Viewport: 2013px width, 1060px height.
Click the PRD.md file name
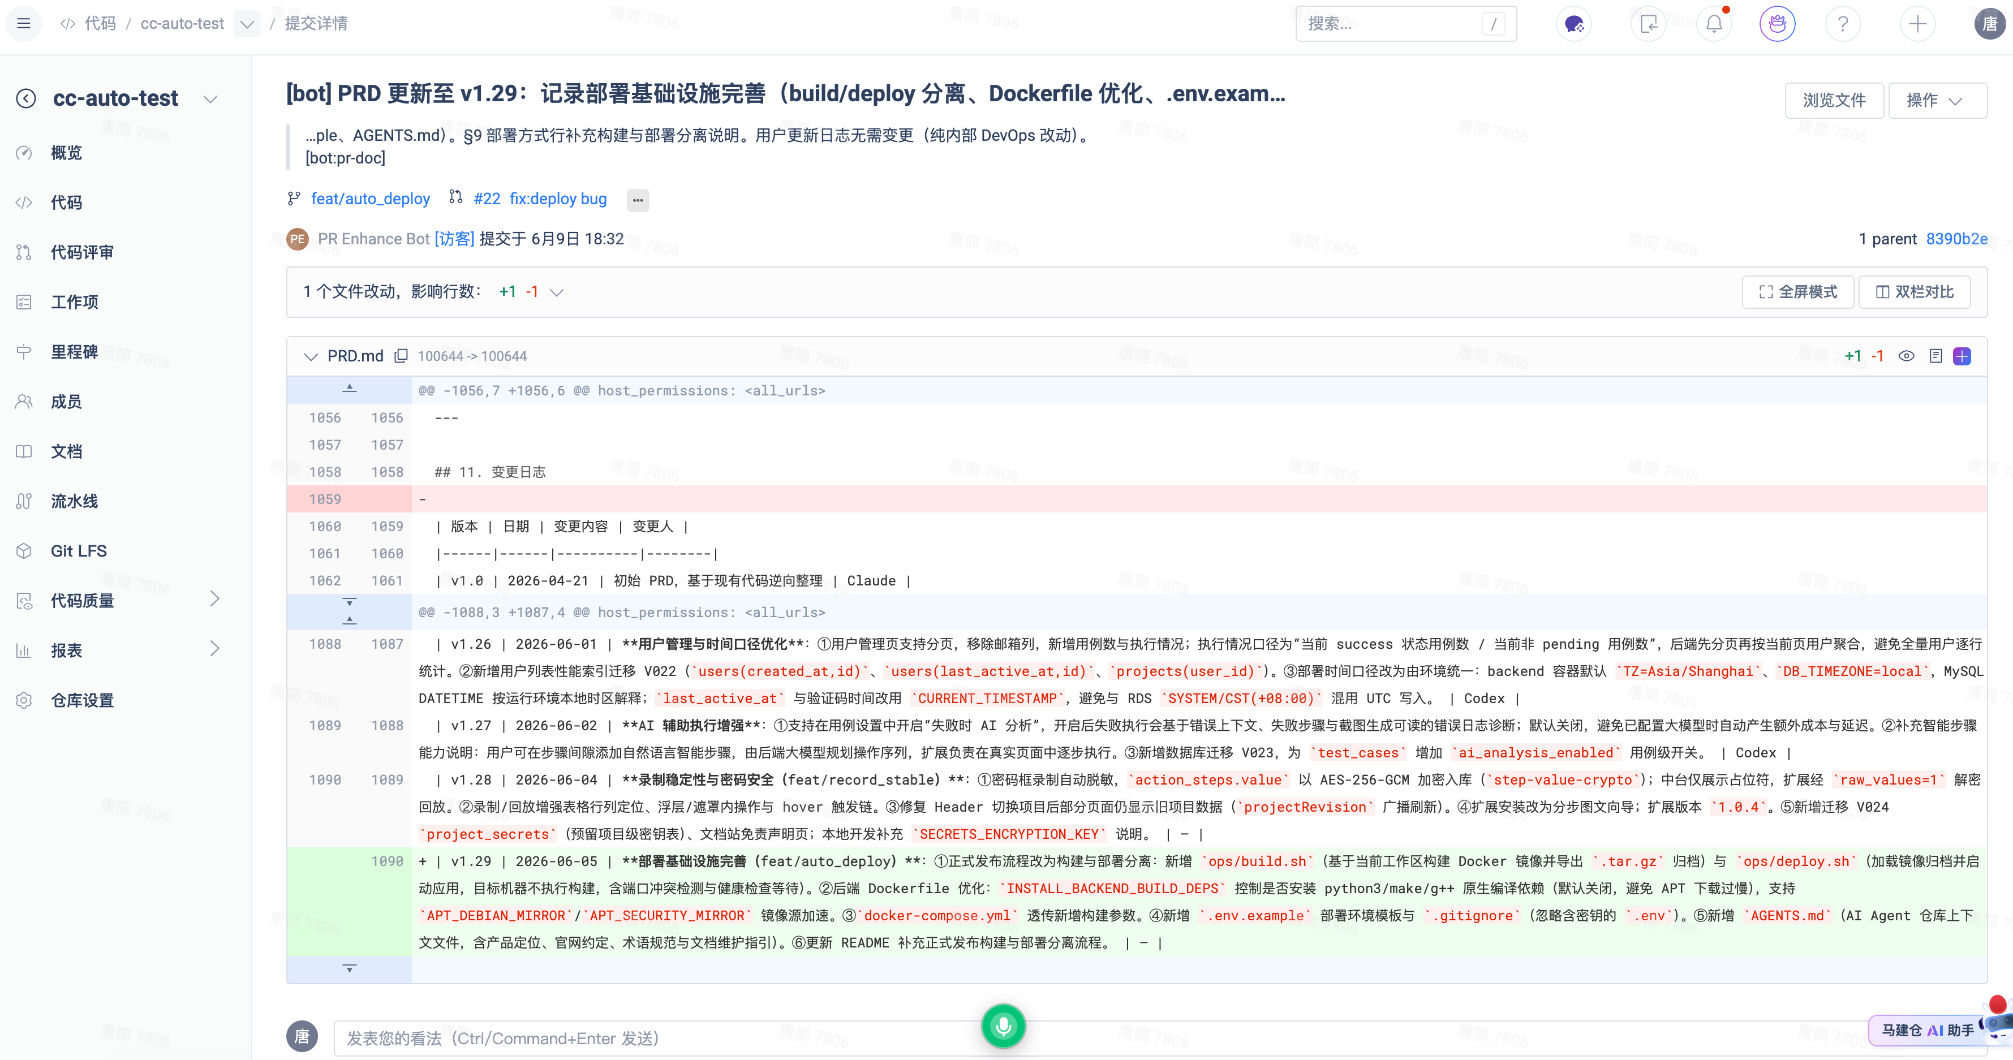pos(355,356)
